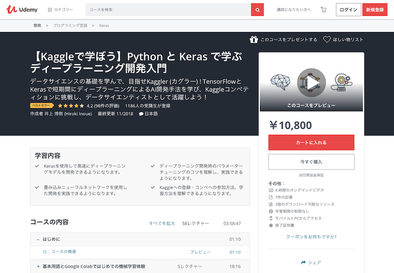Click the シェア share arrow icon
Image resolution: width=394 pixels, height=273 pixels.
click(x=303, y=263)
